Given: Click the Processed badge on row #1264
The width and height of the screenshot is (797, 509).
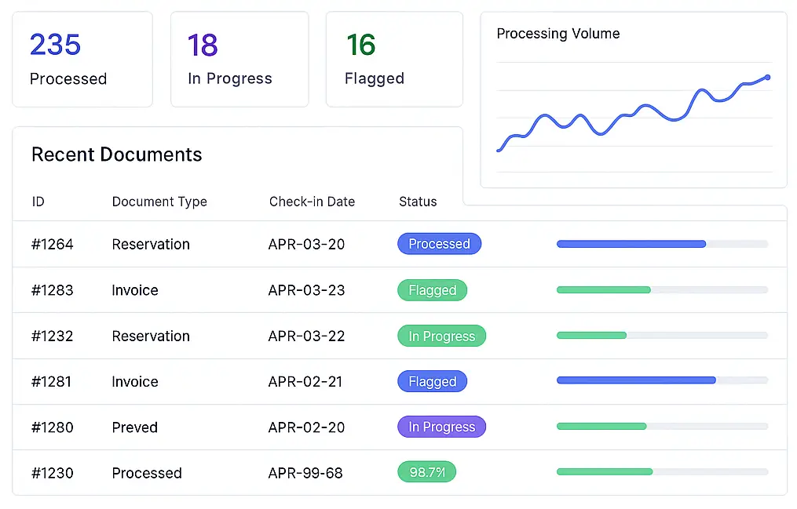Looking at the screenshot, I should click(x=439, y=243).
